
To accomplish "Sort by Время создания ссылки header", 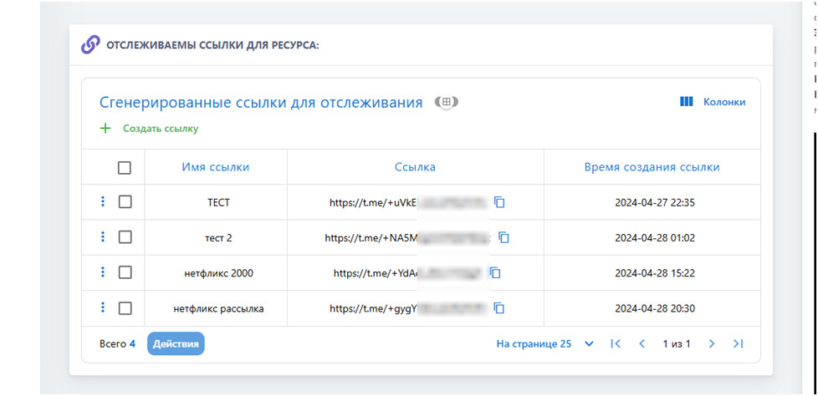I will [652, 167].
